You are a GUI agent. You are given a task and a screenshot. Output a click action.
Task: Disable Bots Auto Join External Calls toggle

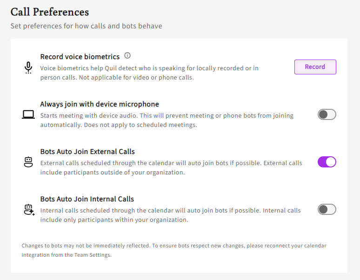coord(327,162)
